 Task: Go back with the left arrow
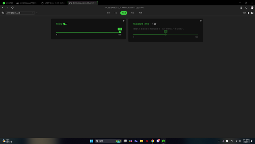[3, 8]
